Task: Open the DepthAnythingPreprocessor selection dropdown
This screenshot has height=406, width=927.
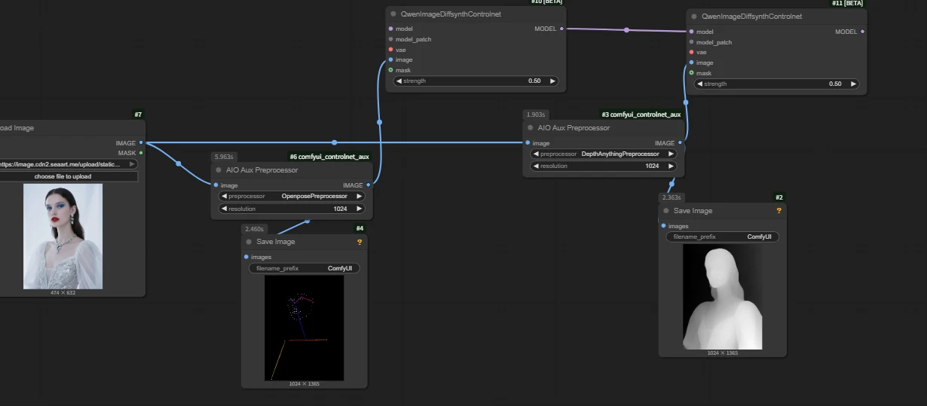Action: pos(604,154)
